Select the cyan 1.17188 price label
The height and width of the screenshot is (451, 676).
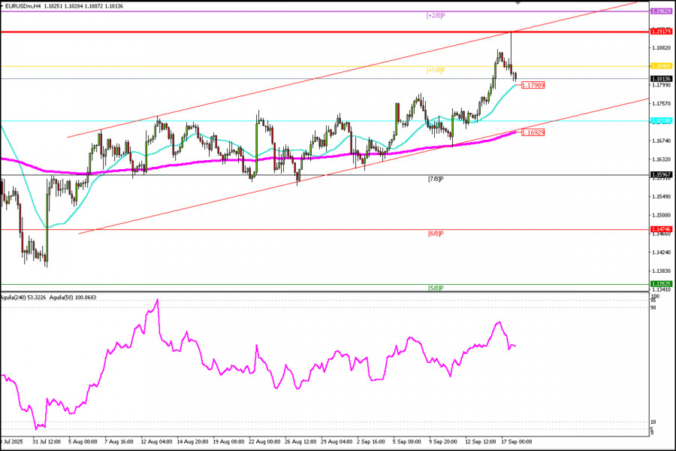point(661,121)
